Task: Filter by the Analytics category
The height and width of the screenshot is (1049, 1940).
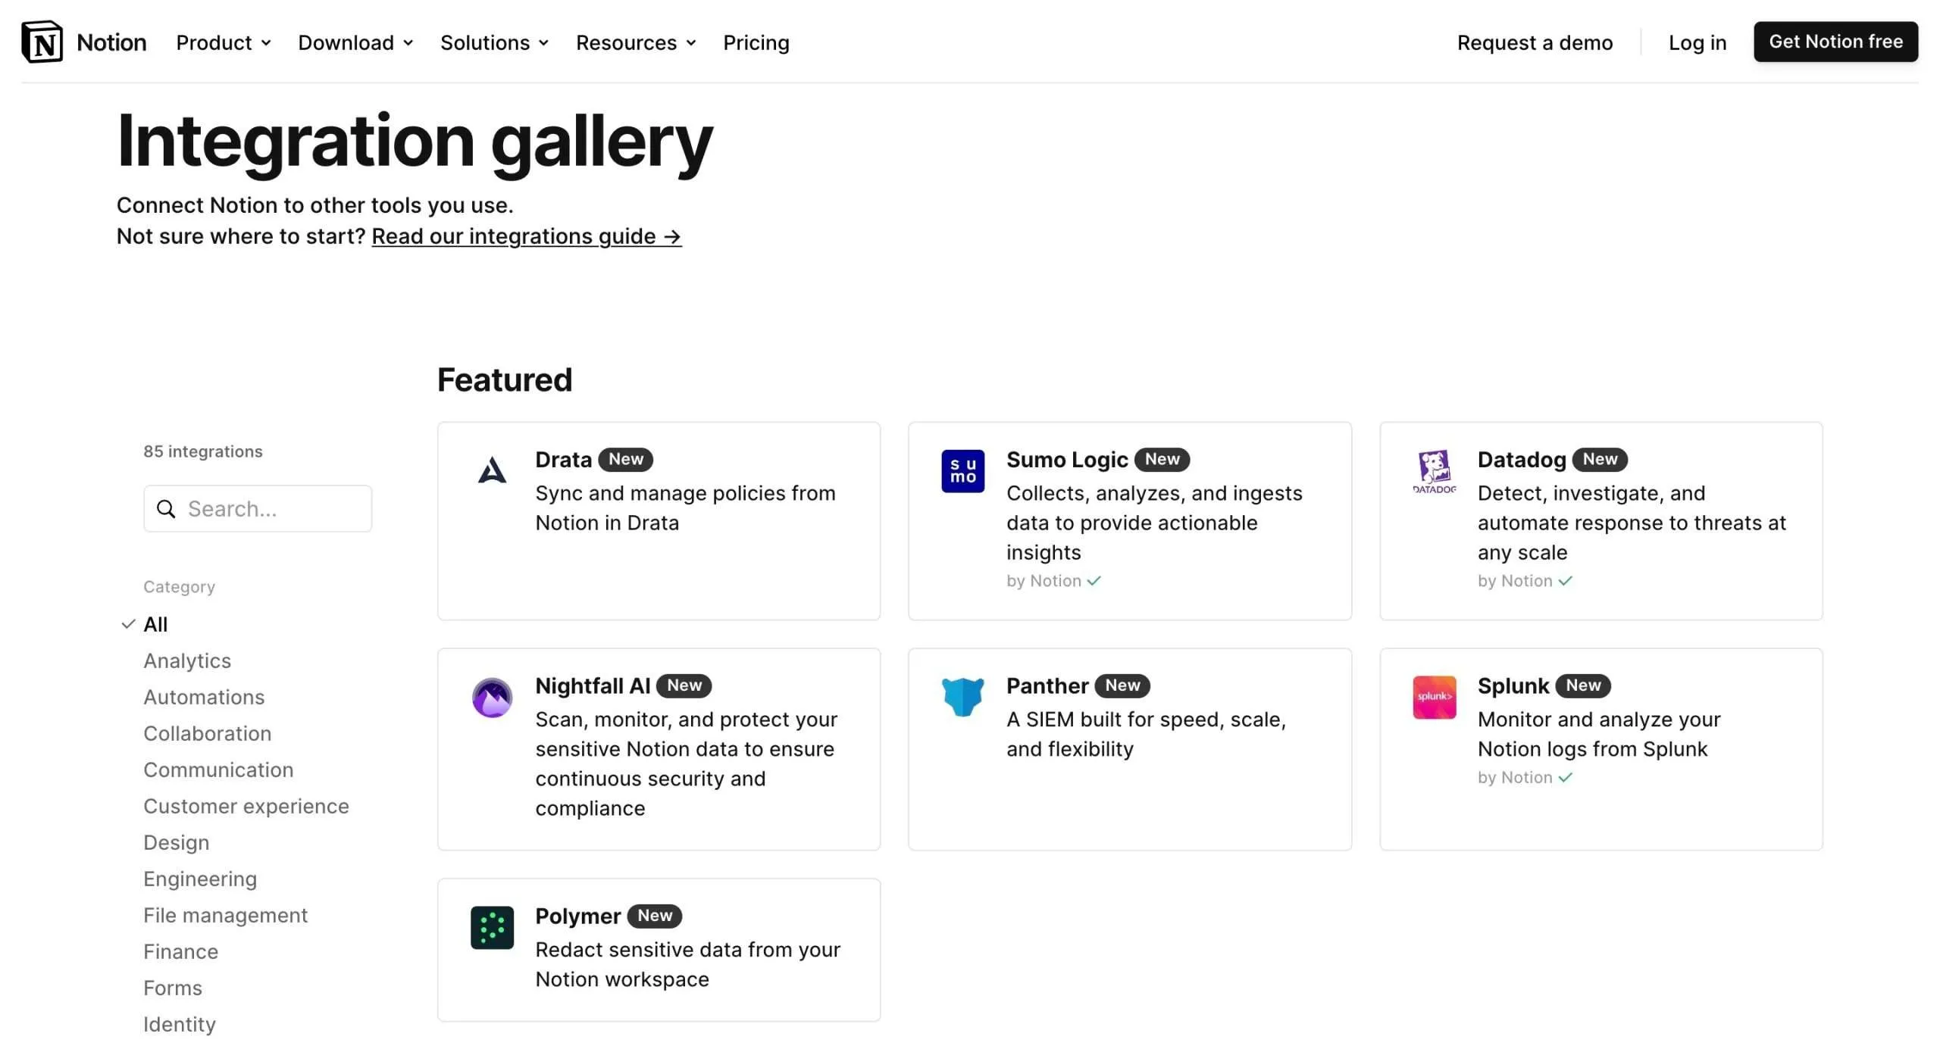Action: point(187,660)
